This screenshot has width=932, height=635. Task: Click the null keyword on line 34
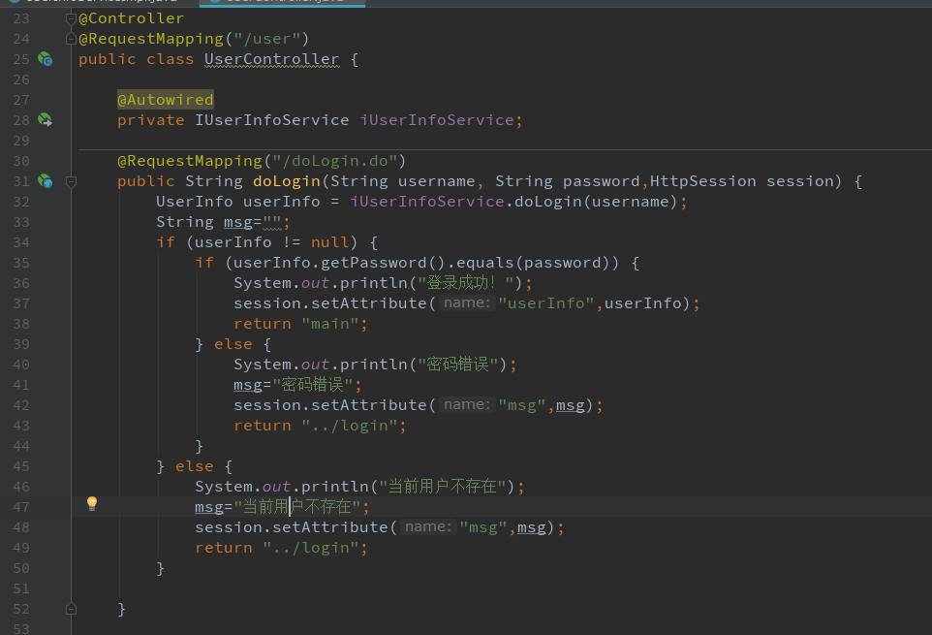coord(330,242)
